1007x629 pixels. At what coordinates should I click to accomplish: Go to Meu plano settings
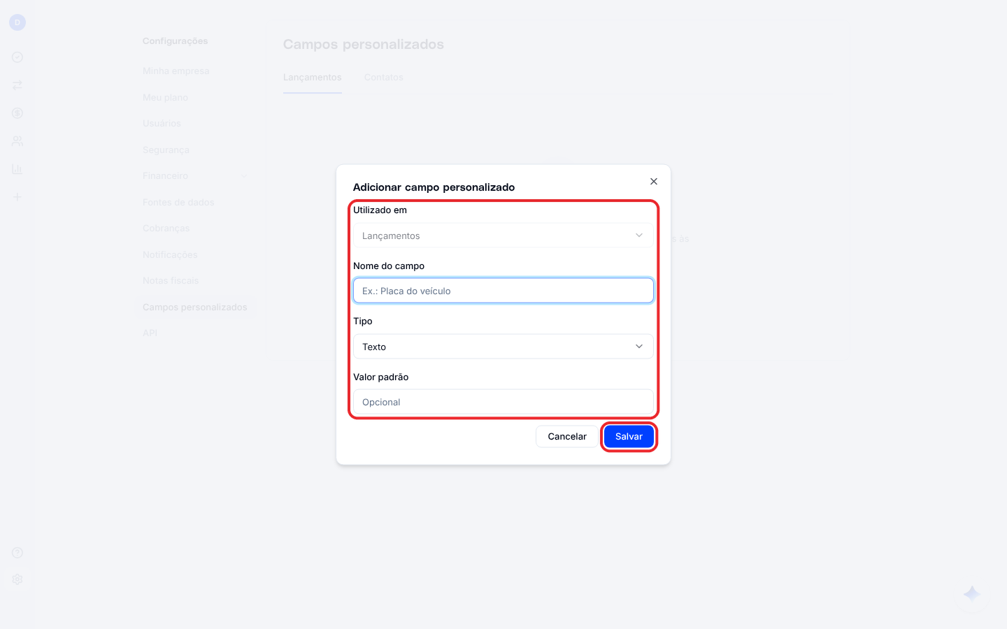click(166, 98)
